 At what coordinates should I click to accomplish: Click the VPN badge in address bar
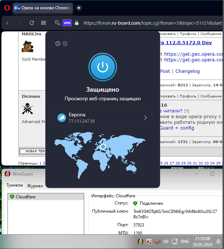[67, 23]
